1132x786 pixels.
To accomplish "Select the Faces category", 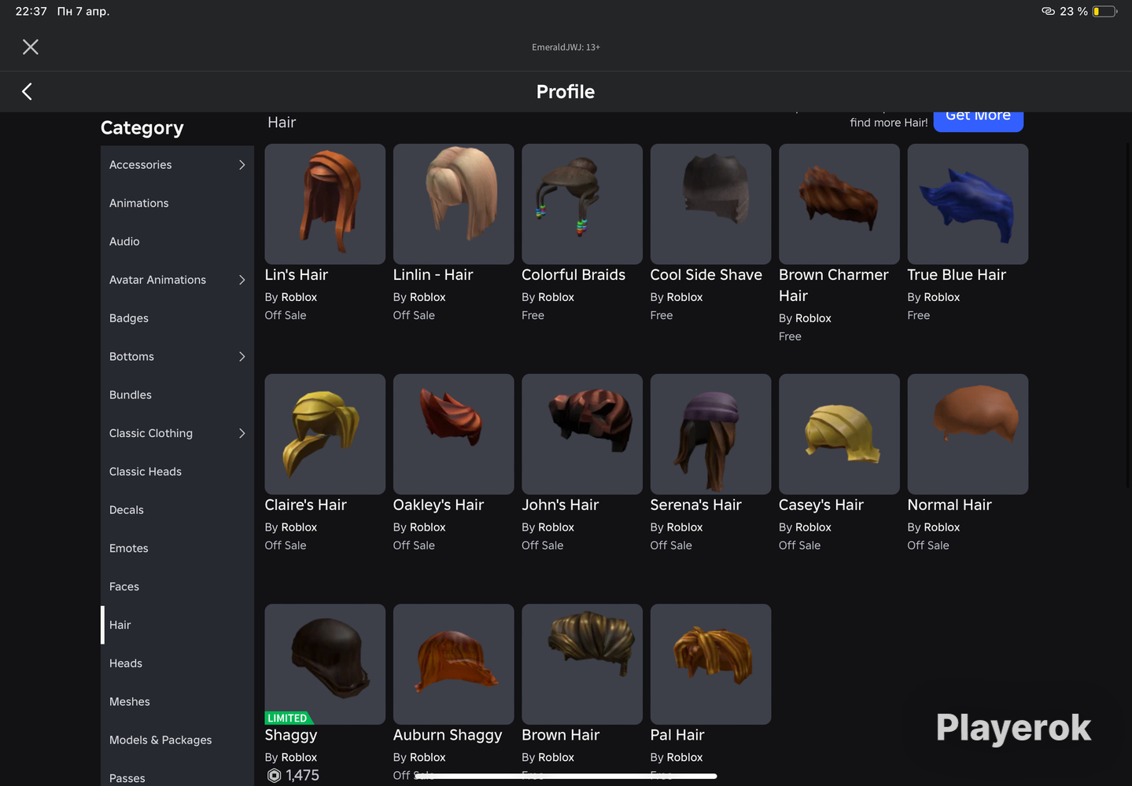I will click(177, 587).
